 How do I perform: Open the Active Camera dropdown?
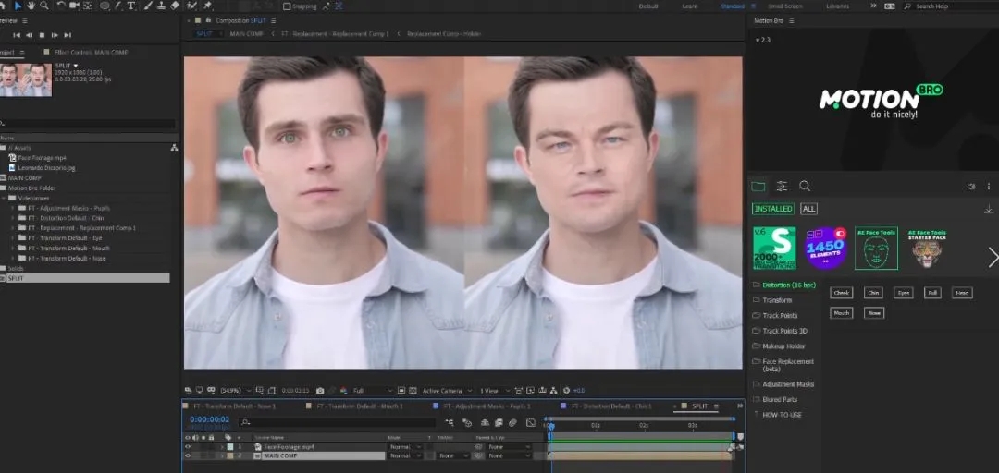point(446,391)
